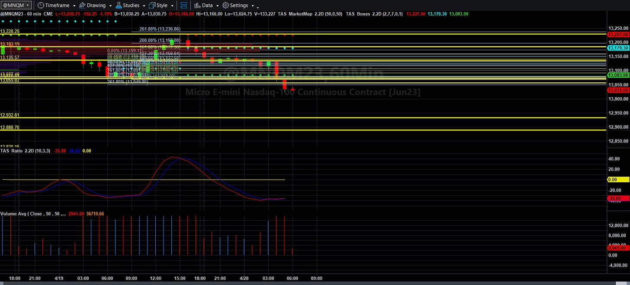The image size is (630, 285).
Task: Expand the Drawing dropdown arrow
Action: coord(110,6)
